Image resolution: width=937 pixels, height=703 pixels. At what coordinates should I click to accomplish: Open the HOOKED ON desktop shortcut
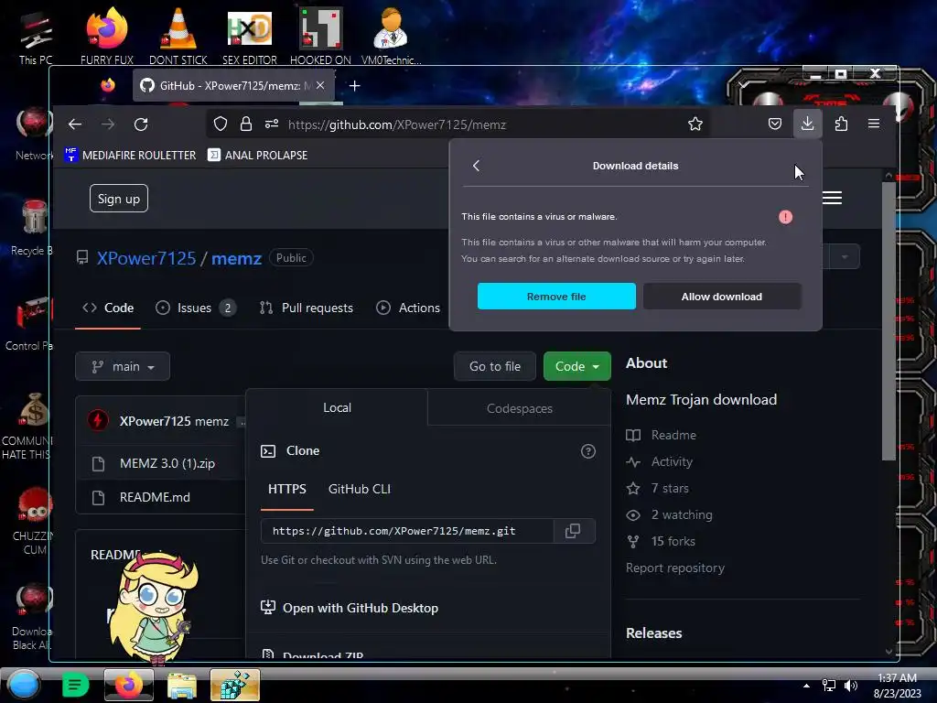(x=320, y=36)
